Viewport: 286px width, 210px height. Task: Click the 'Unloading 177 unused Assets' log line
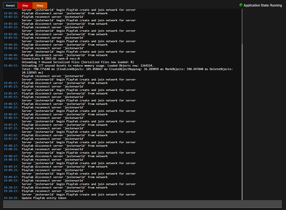pos(87,65)
